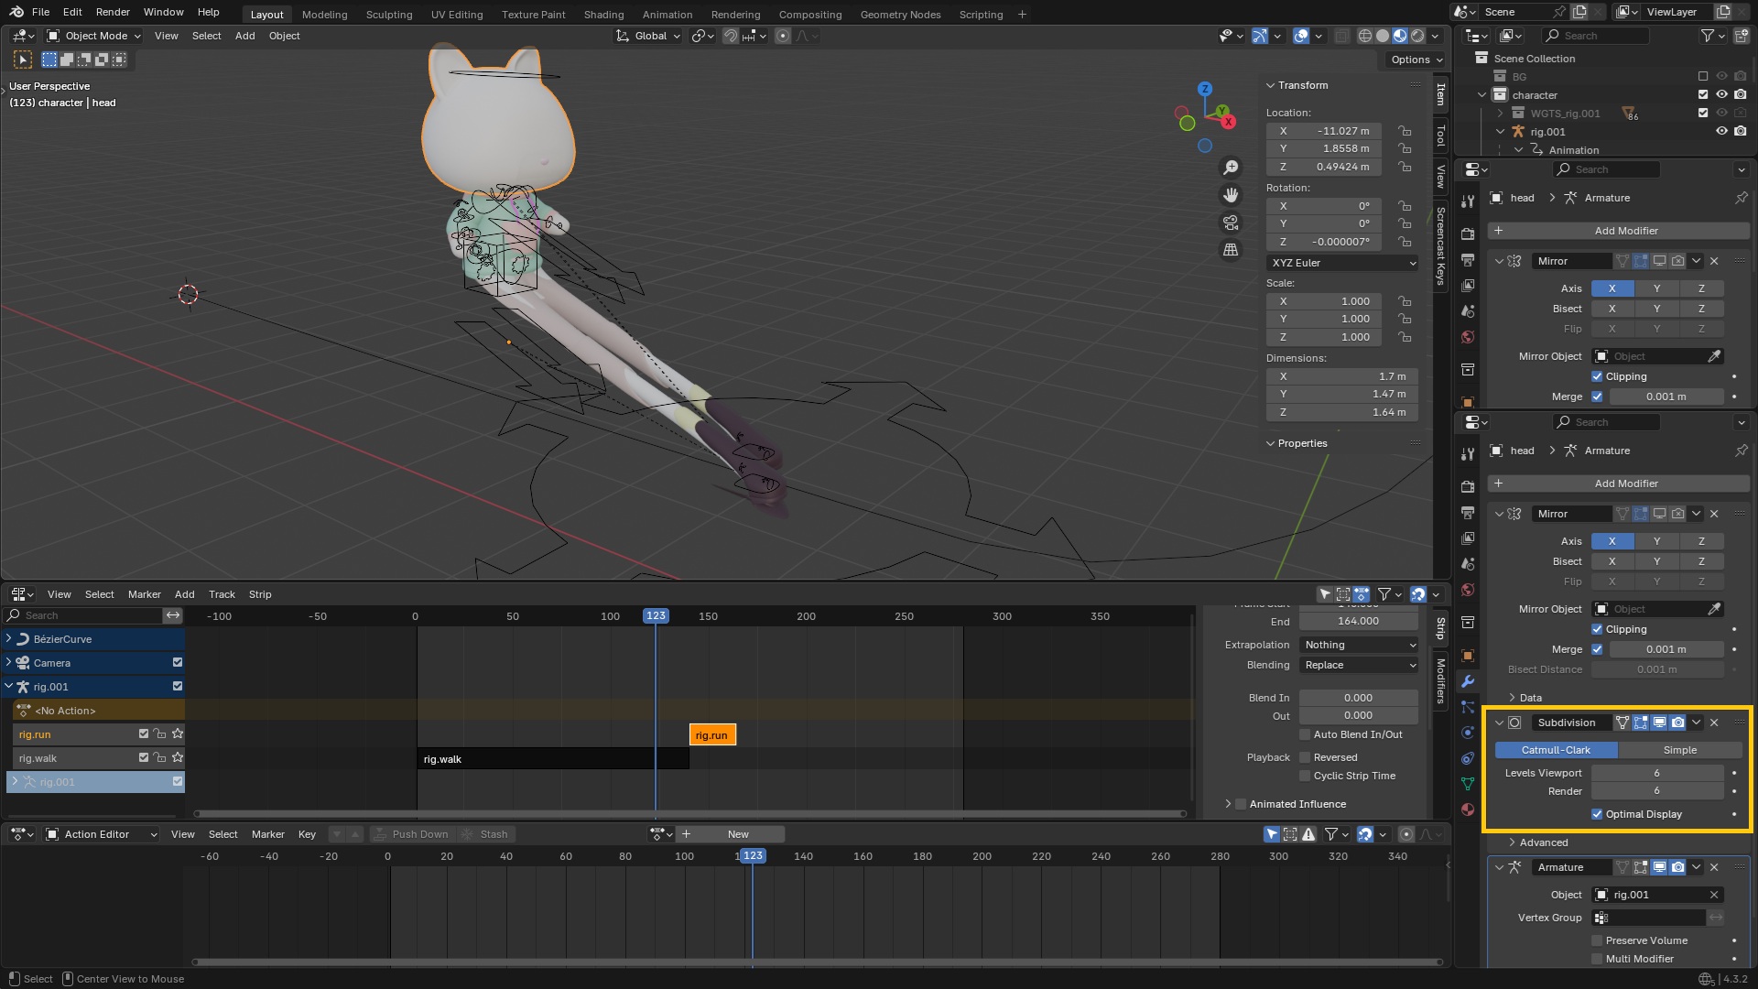The image size is (1758, 989).
Task: Switch to the Modeling workspace tab
Action: pyautogui.click(x=324, y=15)
